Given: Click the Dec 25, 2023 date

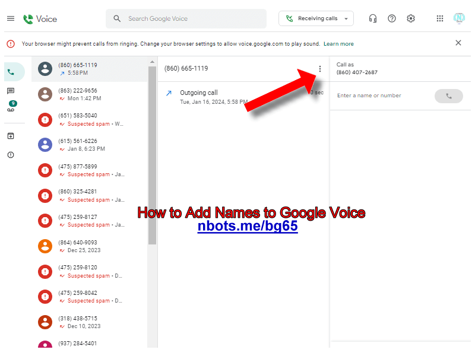Looking at the screenshot, I should point(84,250).
